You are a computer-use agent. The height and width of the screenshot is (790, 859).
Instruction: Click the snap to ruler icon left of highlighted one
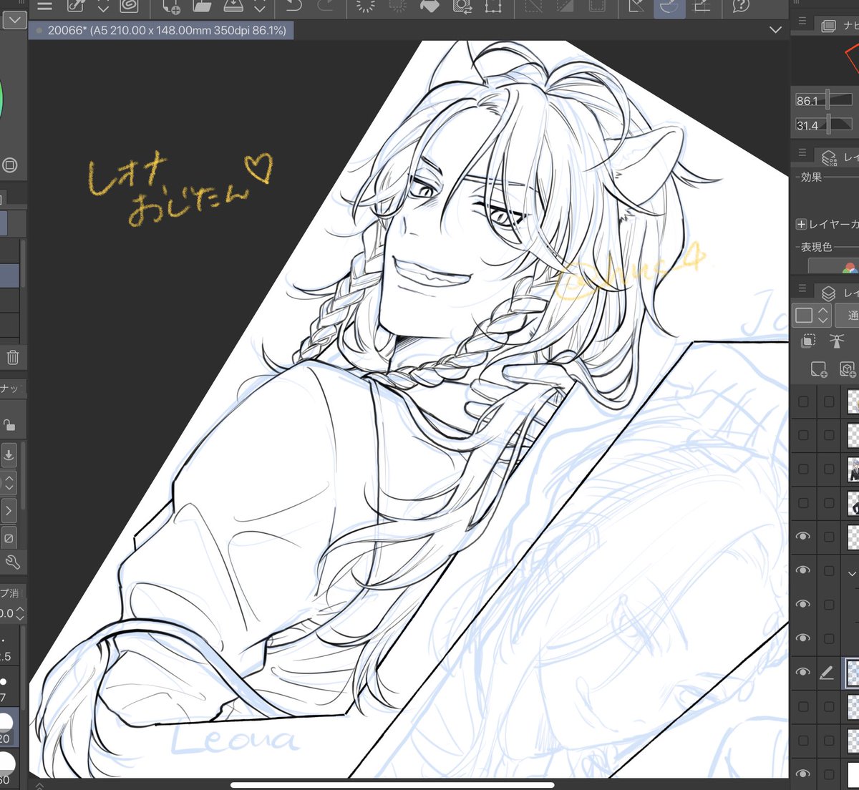click(x=636, y=6)
